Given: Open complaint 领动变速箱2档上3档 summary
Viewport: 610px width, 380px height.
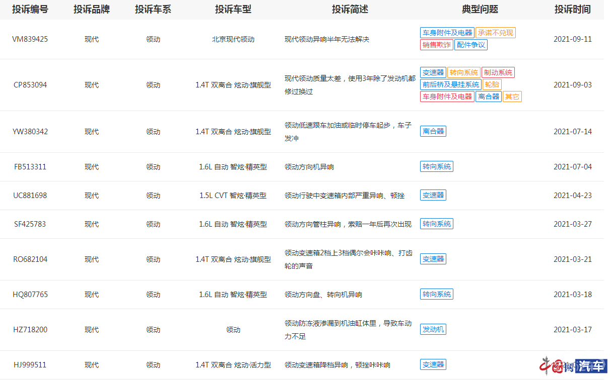Looking at the screenshot, I should pyautogui.click(x=349, y=259).
